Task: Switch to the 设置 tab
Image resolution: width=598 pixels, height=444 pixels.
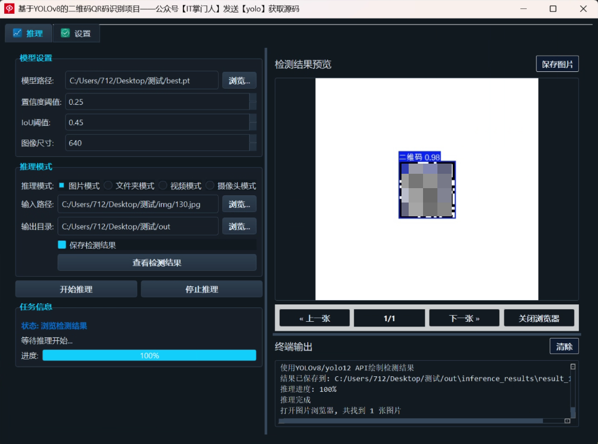Action: 76,33
